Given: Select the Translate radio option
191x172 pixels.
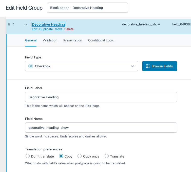Looking at the screenshot, I should (x=107, y=156).
